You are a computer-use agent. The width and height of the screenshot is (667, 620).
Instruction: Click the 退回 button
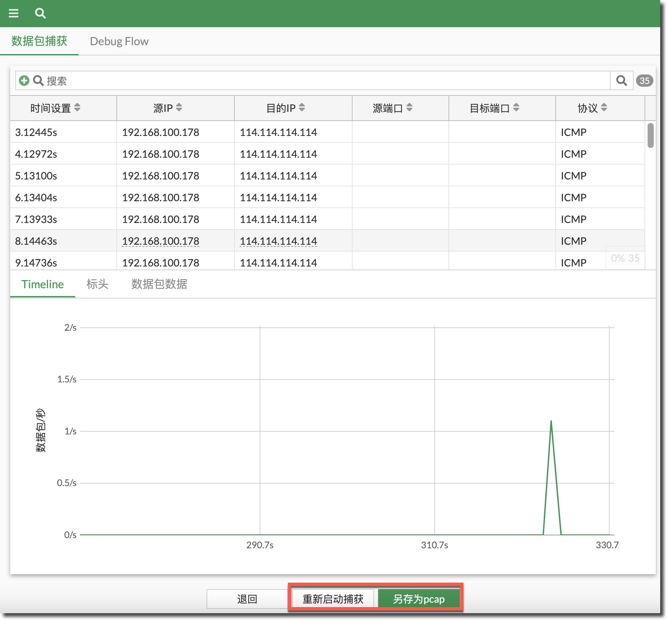point(247,599)
